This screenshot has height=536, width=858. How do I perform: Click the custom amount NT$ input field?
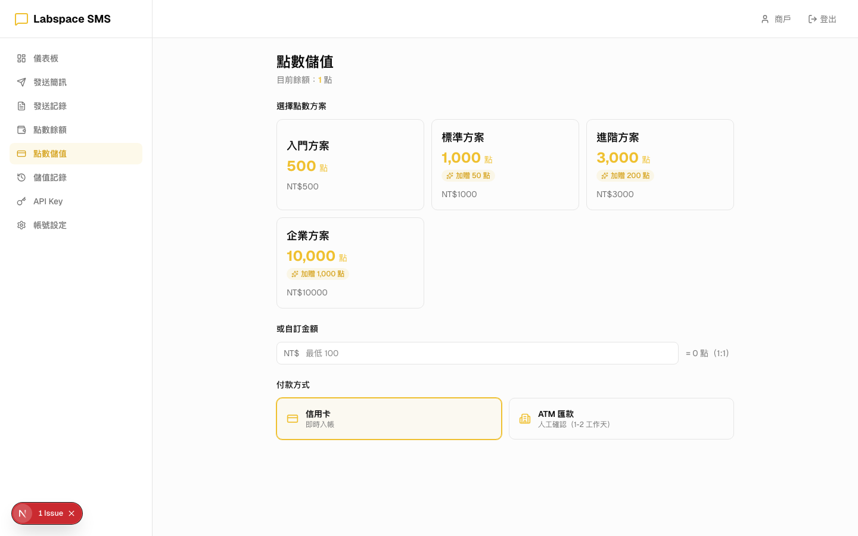pyautogui.click(x=477, y=353)
